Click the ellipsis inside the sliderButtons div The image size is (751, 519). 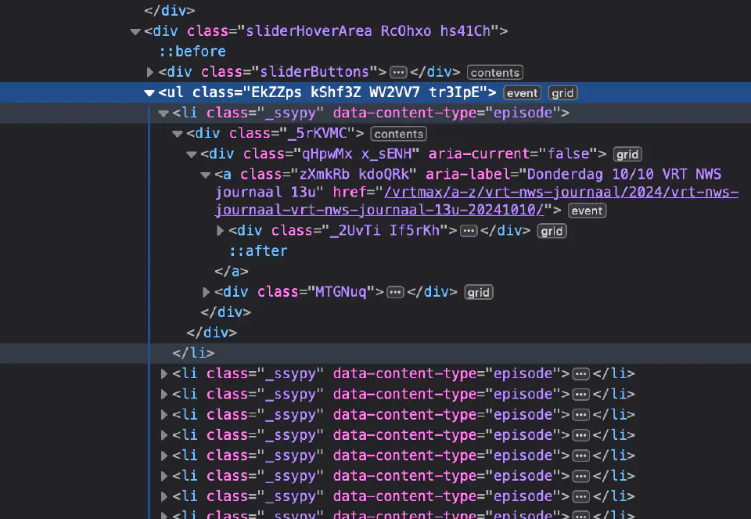point(398,72)
